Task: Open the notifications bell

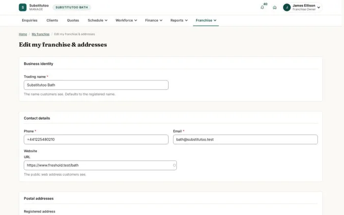Action: 262,7
